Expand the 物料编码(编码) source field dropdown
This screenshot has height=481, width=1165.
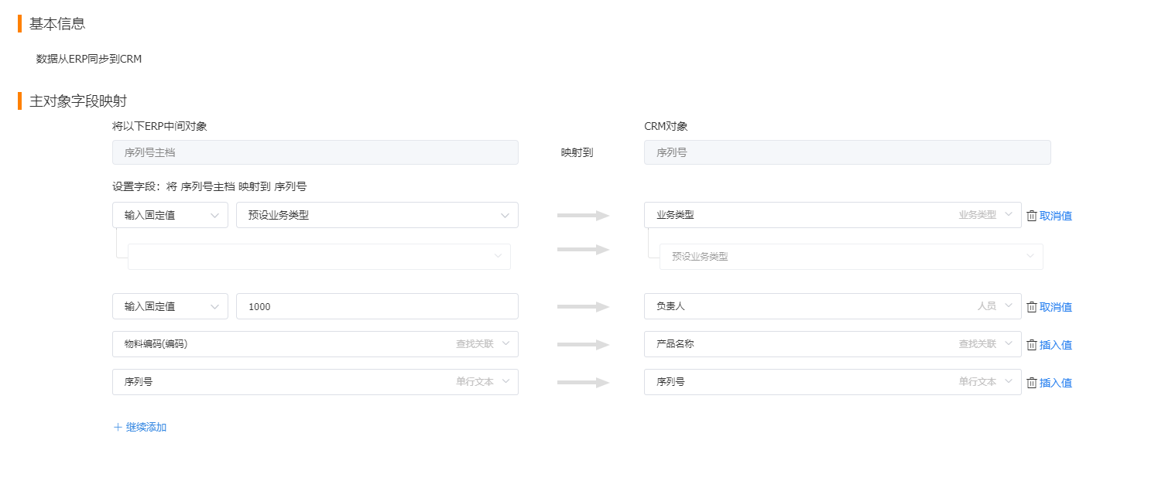click(315, 344)
